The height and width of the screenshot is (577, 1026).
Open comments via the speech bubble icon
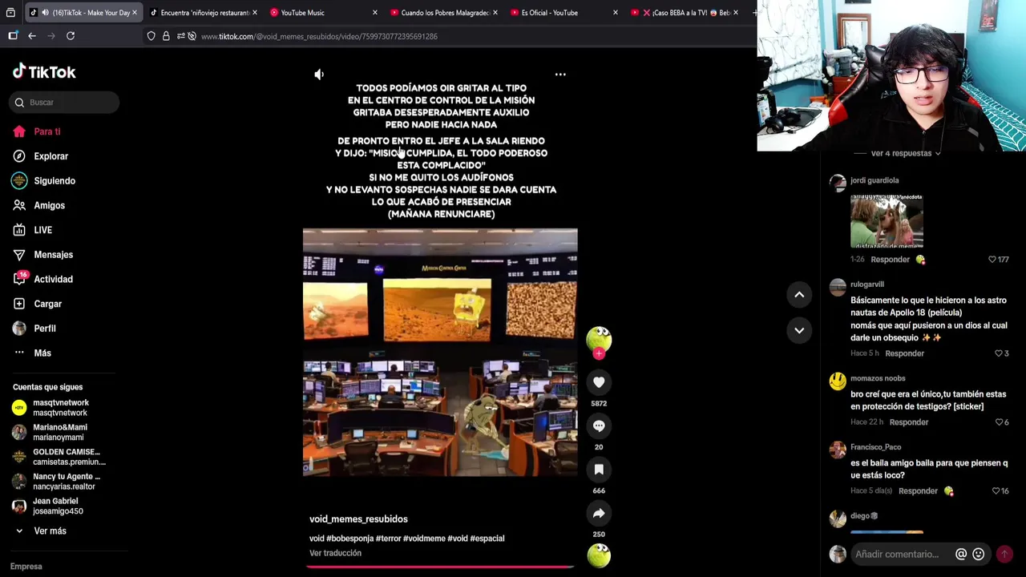coord(599,426)
